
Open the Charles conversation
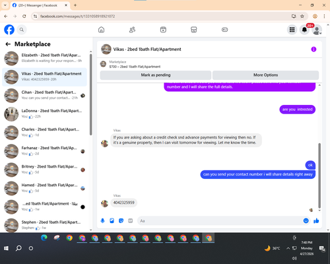44,133
